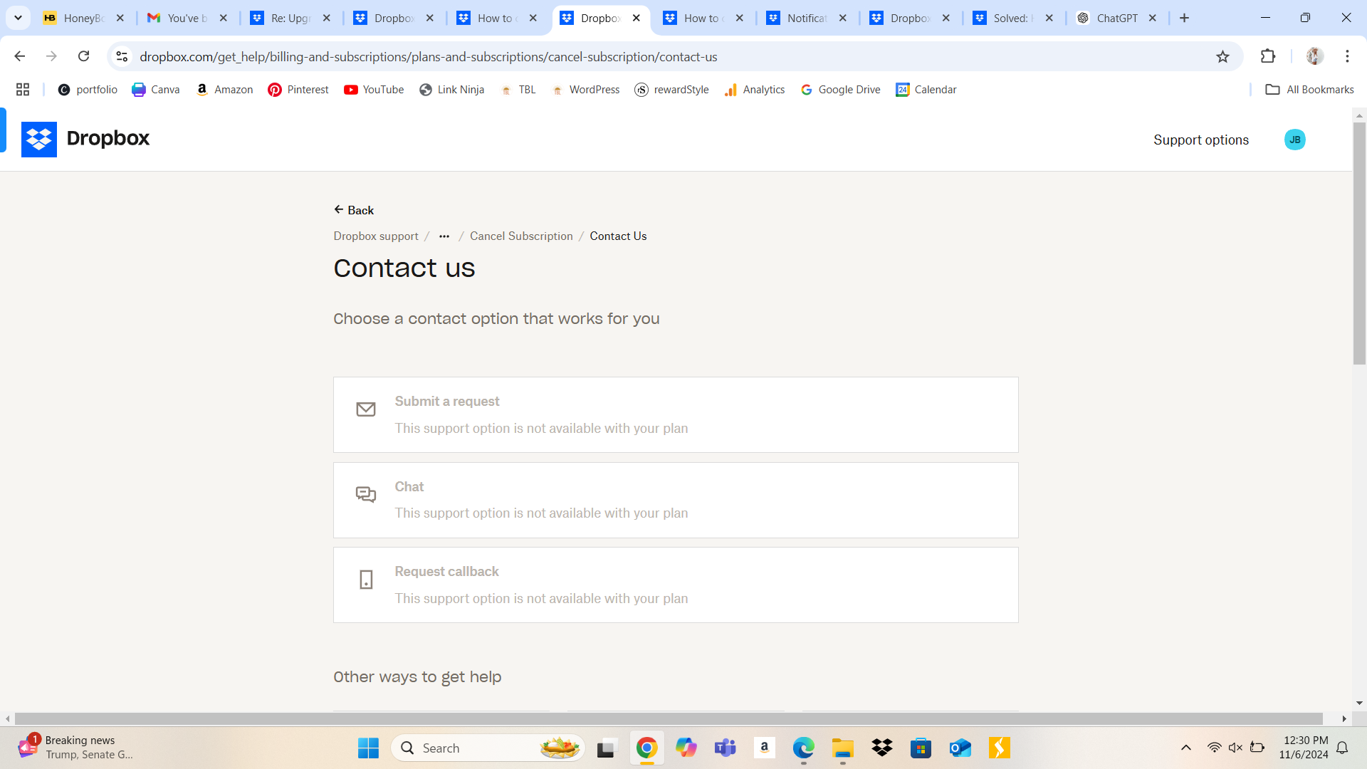This screenshot has height=769, width=1367.
Task: Click the Back link
Action: pyautogui.click(x=354, y=210)
